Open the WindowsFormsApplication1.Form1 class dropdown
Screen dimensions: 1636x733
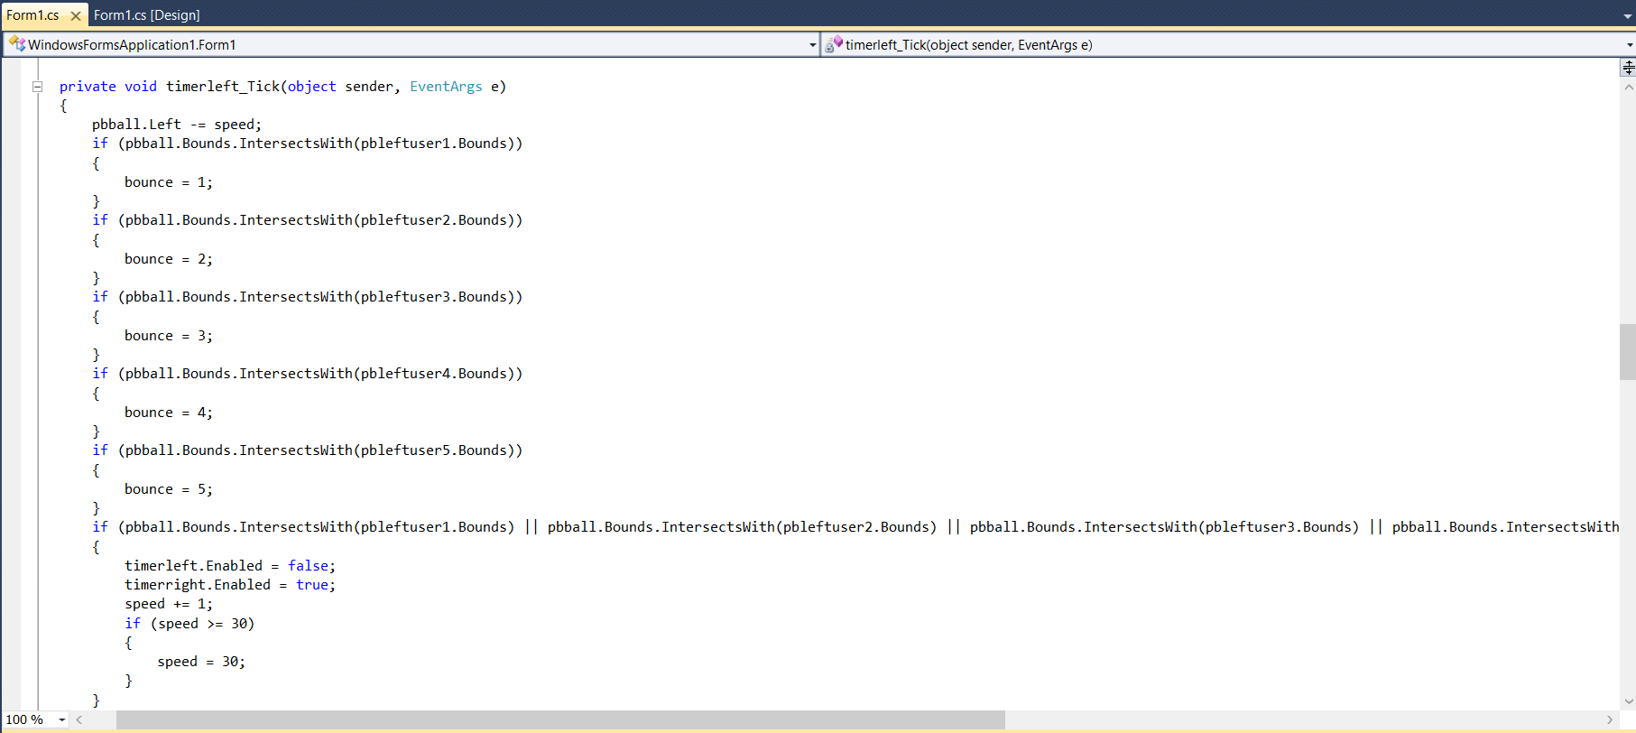(813, 45)
